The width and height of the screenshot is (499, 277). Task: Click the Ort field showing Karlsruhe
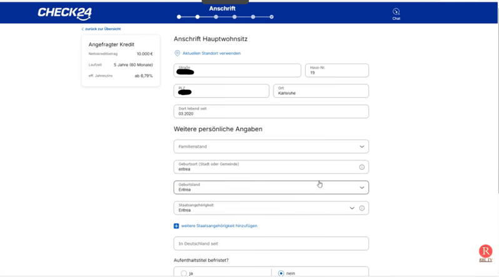tap(321, 91)
